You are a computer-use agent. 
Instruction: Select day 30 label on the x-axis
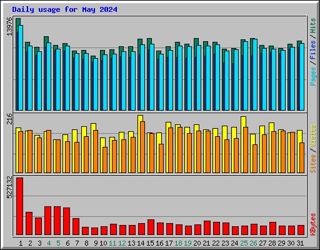point(291,243)
